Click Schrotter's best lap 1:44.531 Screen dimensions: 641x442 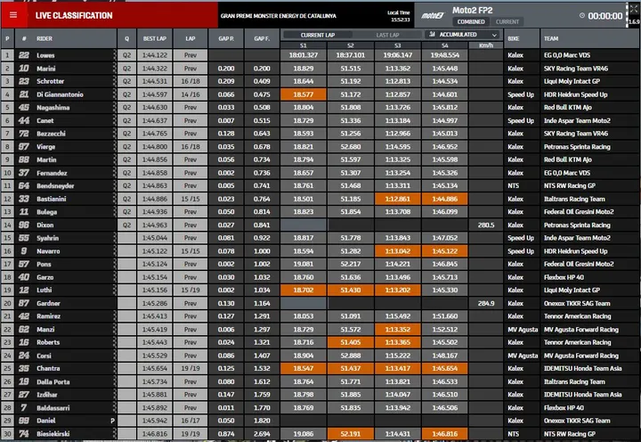click(155, 81)
